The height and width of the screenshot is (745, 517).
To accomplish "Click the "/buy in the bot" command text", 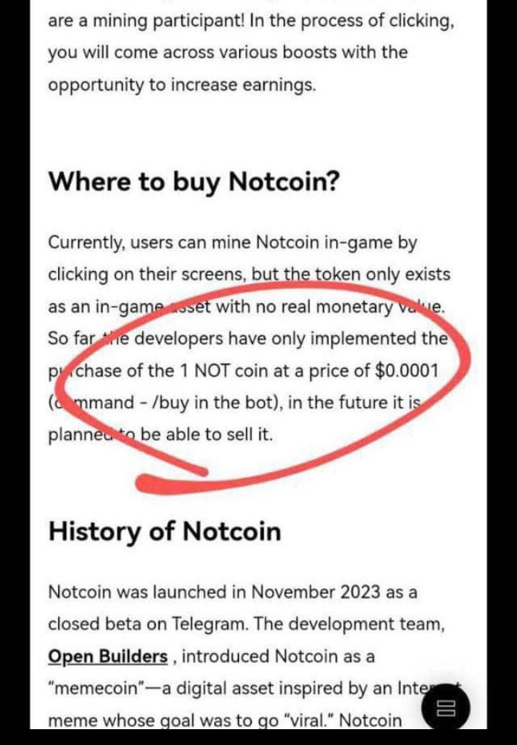I will (x=211, y=402).
